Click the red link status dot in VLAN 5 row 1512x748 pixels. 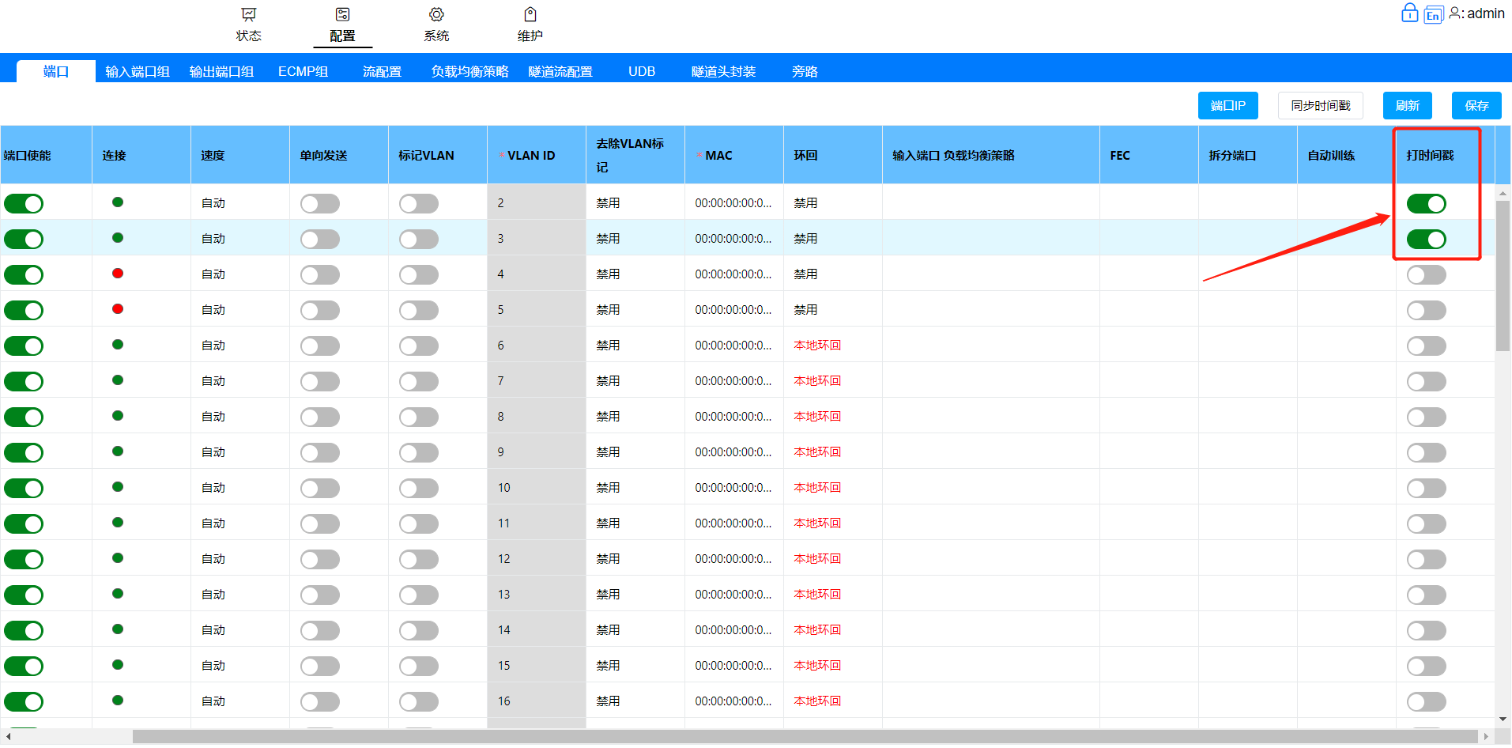[118, 309]
